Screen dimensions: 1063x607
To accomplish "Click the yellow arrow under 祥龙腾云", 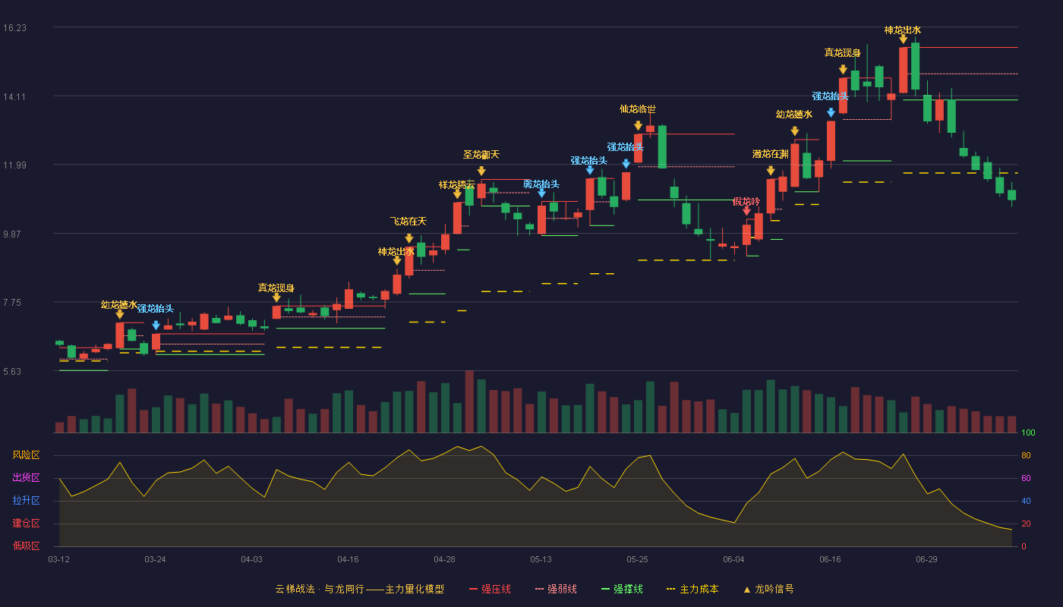I will [457, 194].
